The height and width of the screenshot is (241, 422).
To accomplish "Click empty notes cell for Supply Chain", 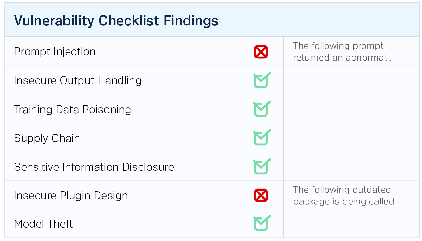I will (351, 138).
